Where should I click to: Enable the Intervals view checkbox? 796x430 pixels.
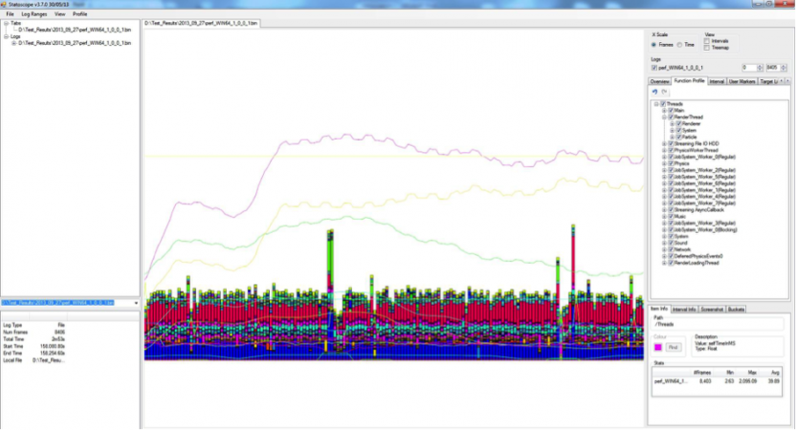tap(707, 40)
